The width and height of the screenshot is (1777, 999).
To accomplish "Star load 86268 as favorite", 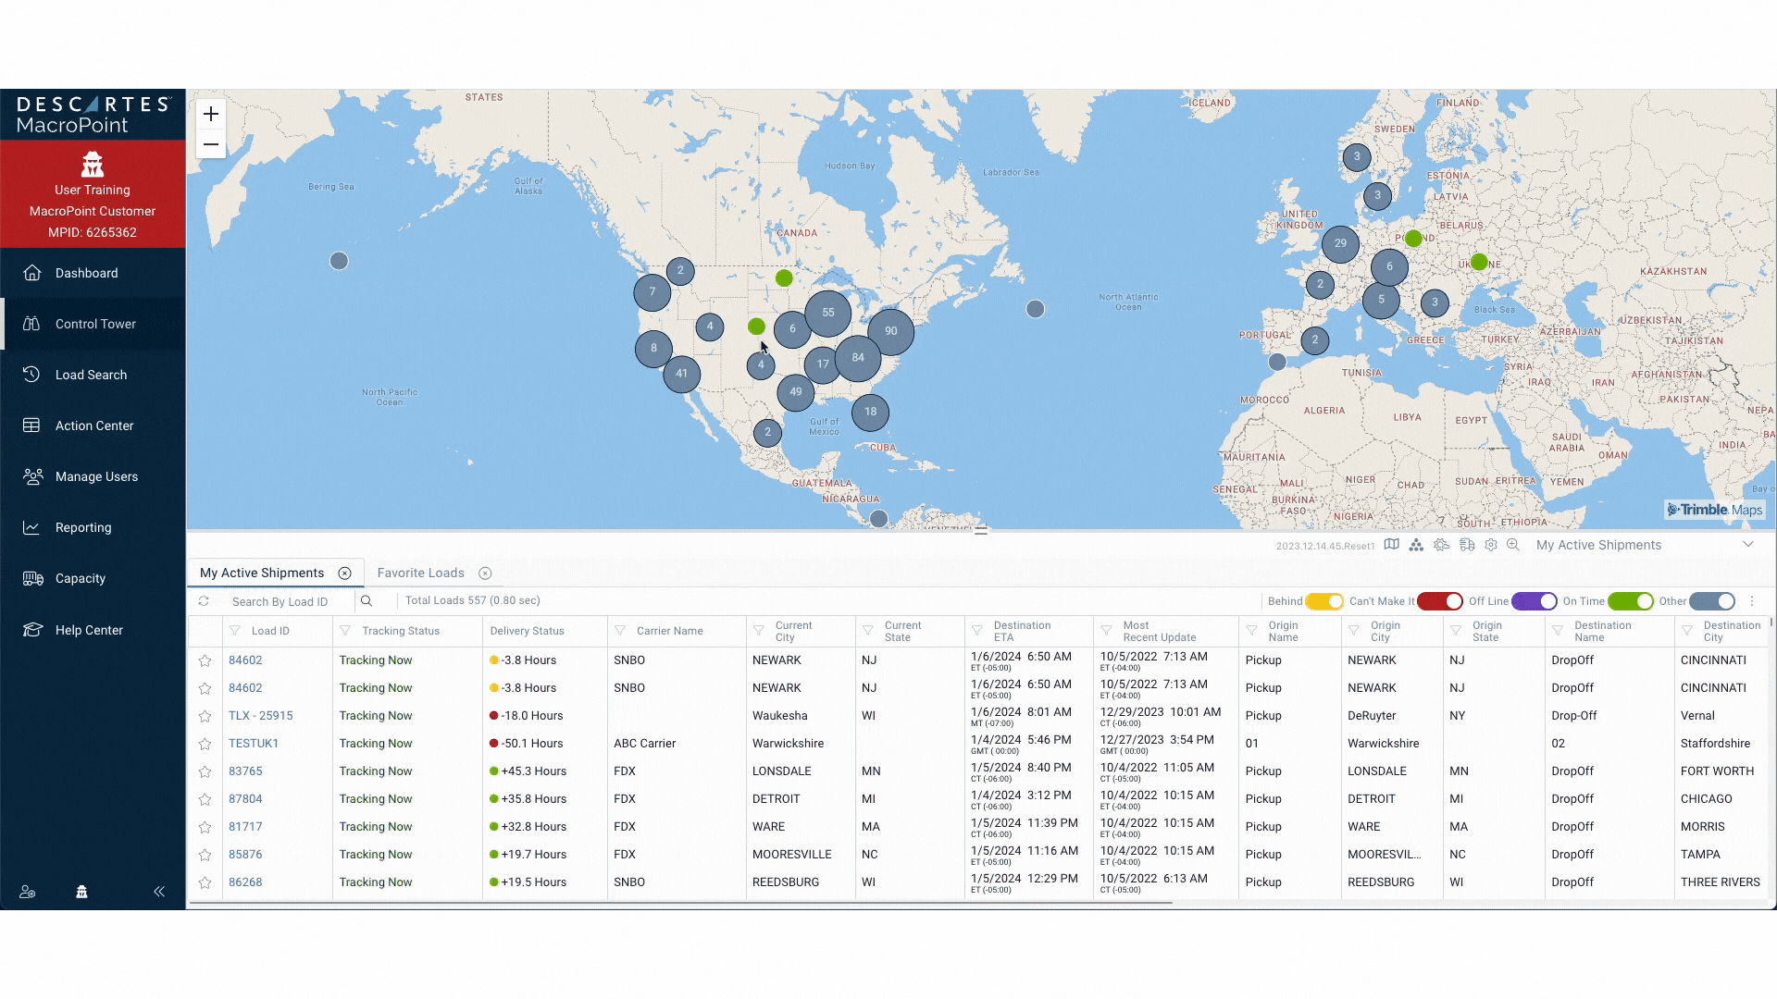I will pos(205,882).
